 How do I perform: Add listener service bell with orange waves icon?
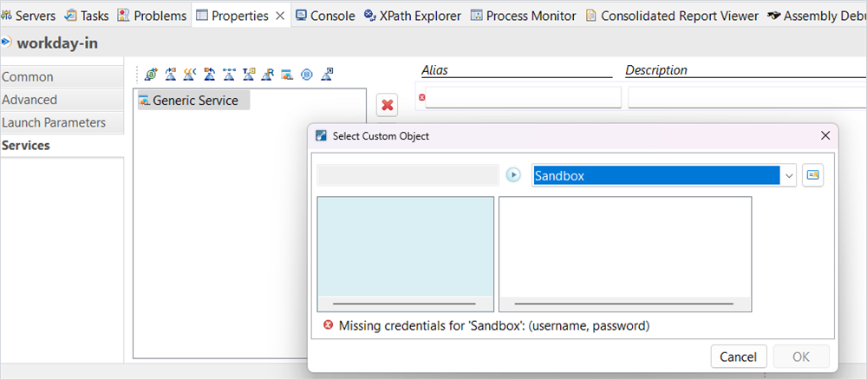[190, 74]
